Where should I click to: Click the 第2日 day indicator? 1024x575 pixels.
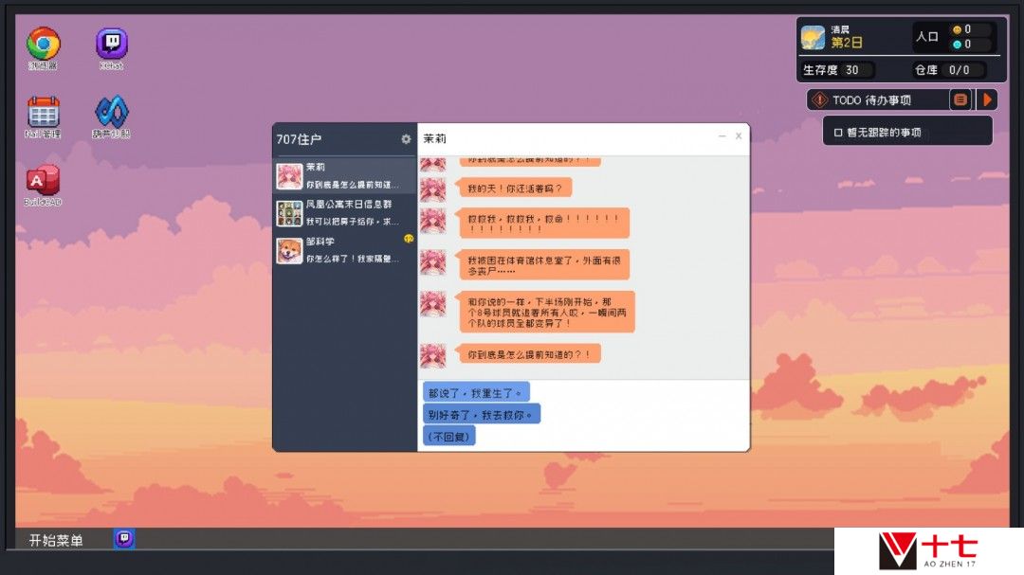[x=847, y=43]
